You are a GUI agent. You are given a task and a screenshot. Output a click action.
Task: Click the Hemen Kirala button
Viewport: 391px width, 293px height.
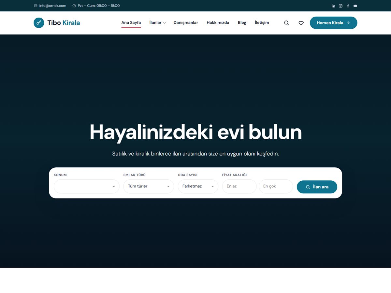point(333,23)
